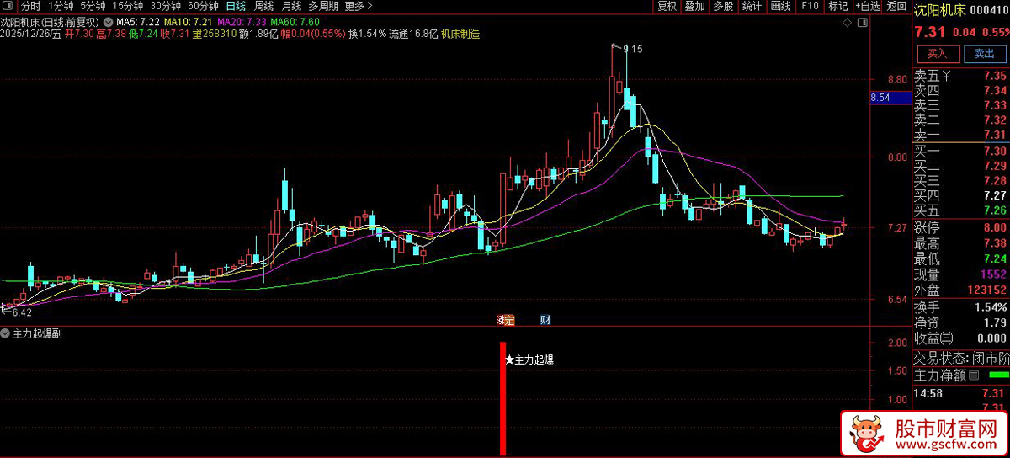Image resolution: width=1010 pixels, height=458 pixels.
Task: Click the ★主力起爆 signal marker
Action: [529, 359]
